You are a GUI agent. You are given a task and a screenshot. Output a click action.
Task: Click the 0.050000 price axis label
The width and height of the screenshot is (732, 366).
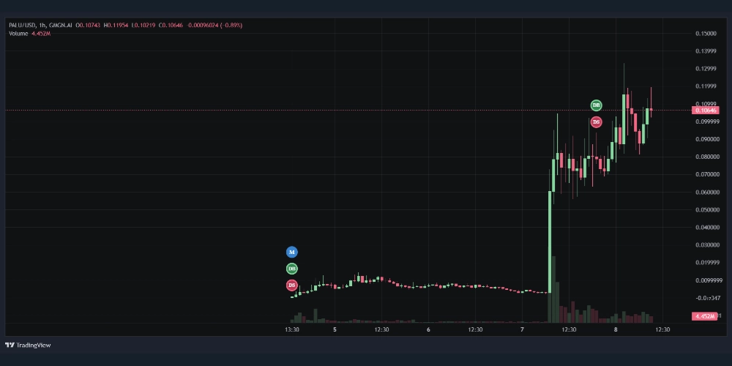[x=706, y=210]
